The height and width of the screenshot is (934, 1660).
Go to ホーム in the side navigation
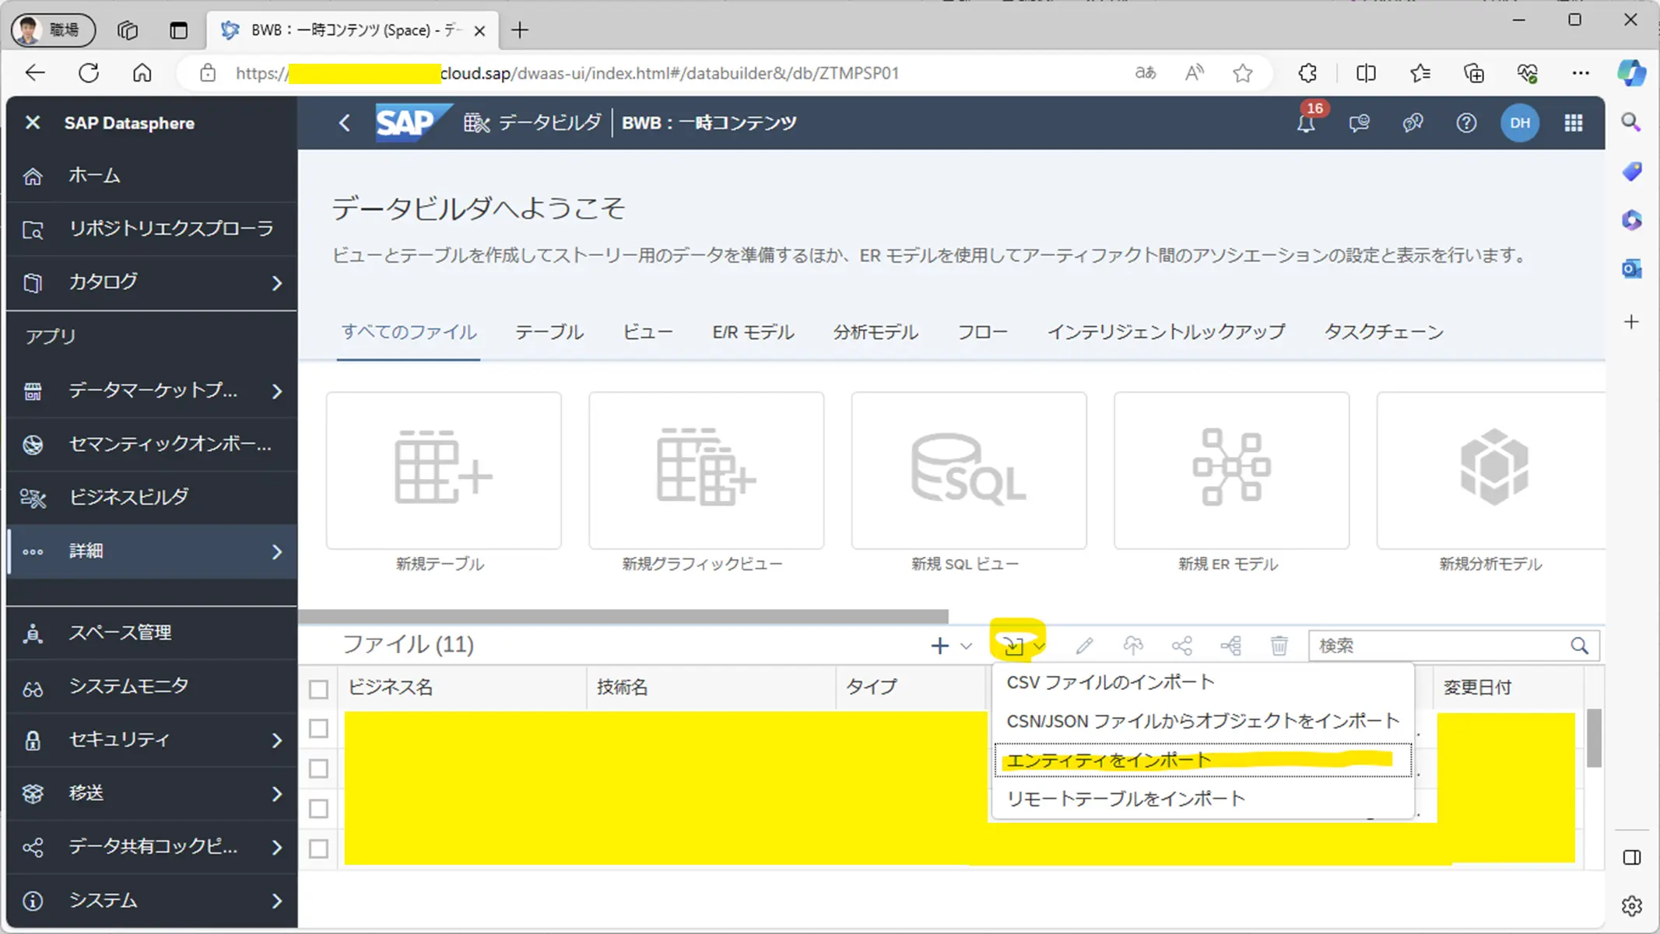pos(152,176)
